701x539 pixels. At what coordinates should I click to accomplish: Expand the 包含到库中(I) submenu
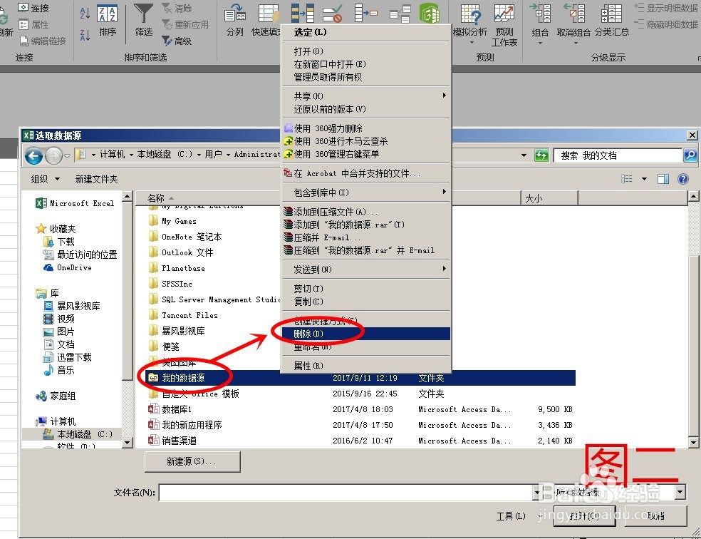365,192
